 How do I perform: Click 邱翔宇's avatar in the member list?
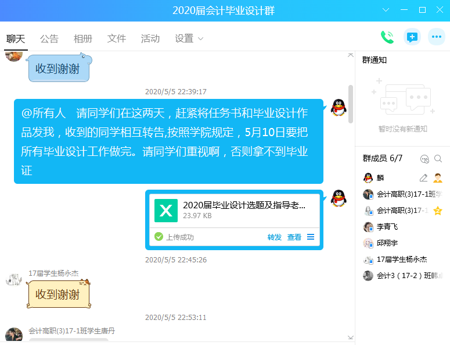pos(368,243)
